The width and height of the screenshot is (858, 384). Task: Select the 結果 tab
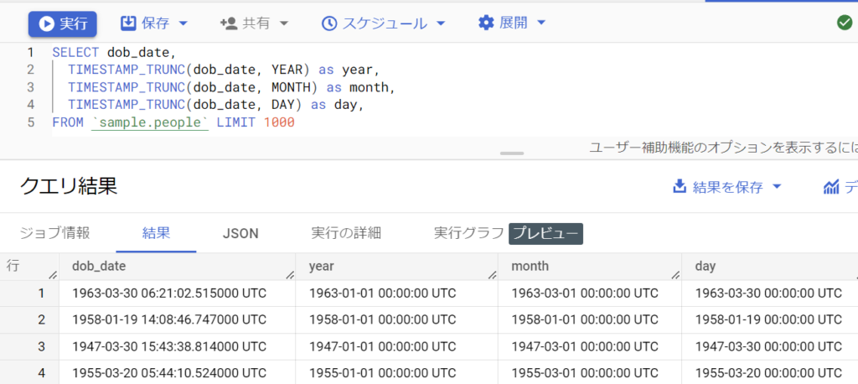click(x=156, y=233)
